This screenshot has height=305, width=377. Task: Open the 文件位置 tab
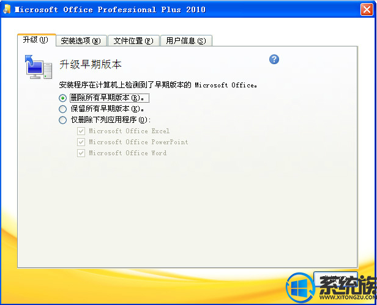pos(133,40)
